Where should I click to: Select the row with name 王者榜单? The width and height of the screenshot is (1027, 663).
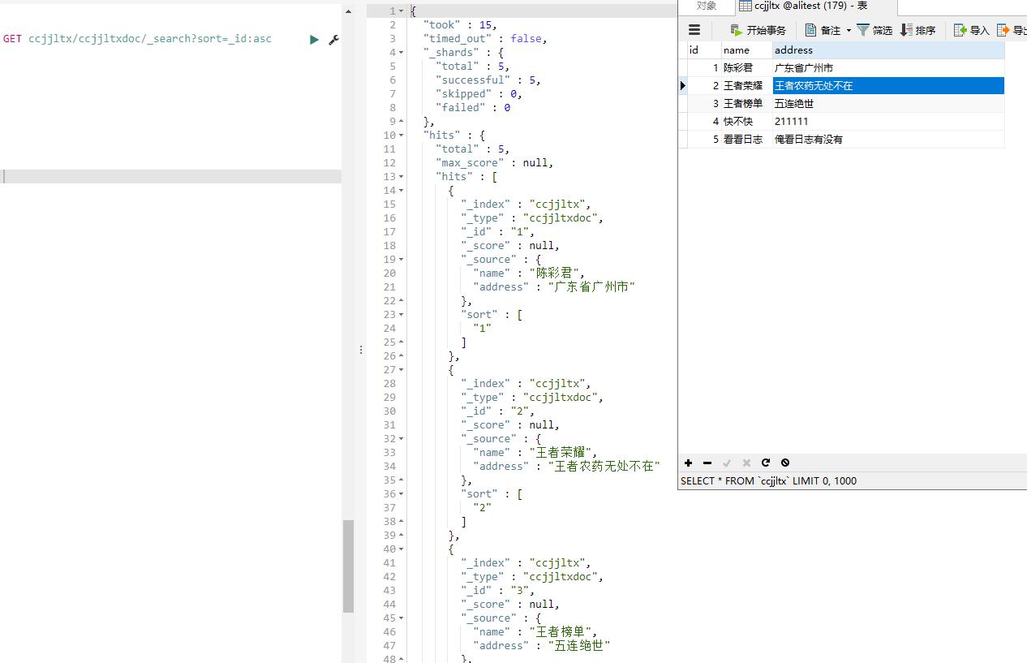point(743,103)
